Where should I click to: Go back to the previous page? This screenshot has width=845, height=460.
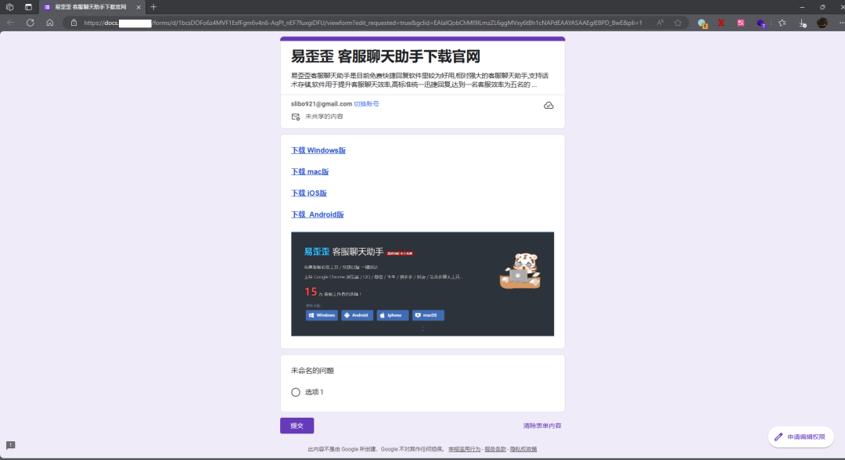click(x=11, y=23)
